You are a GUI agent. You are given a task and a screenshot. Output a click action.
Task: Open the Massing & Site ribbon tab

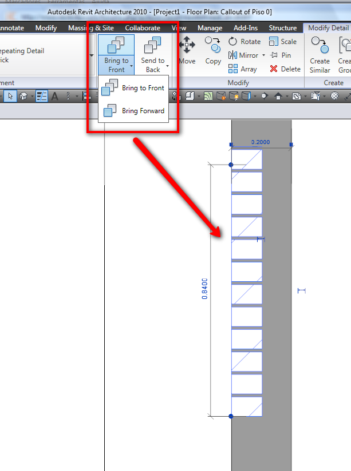coord(91,28)
